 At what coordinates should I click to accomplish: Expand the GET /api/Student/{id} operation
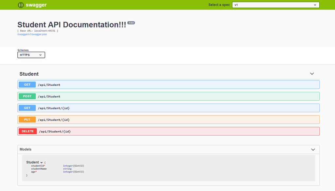[x=168, y=108]
